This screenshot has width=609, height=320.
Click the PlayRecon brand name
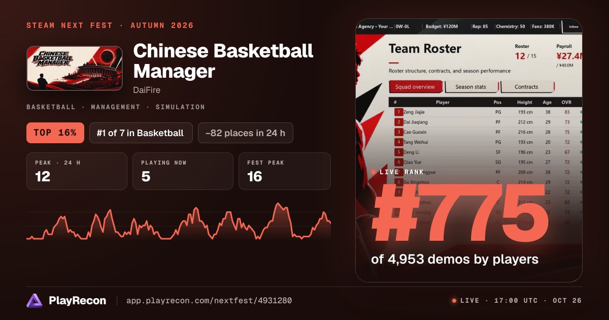click(78, 301)
